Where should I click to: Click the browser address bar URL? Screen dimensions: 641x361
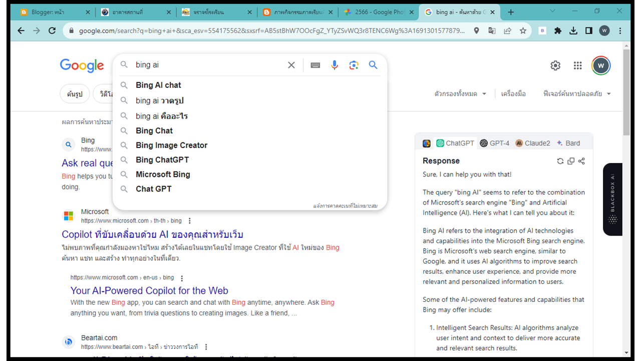pyautogui.click(x=271, y=31)
